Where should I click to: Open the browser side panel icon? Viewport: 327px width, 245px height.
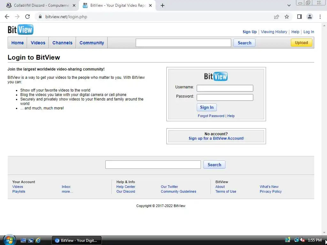[300, 17]
